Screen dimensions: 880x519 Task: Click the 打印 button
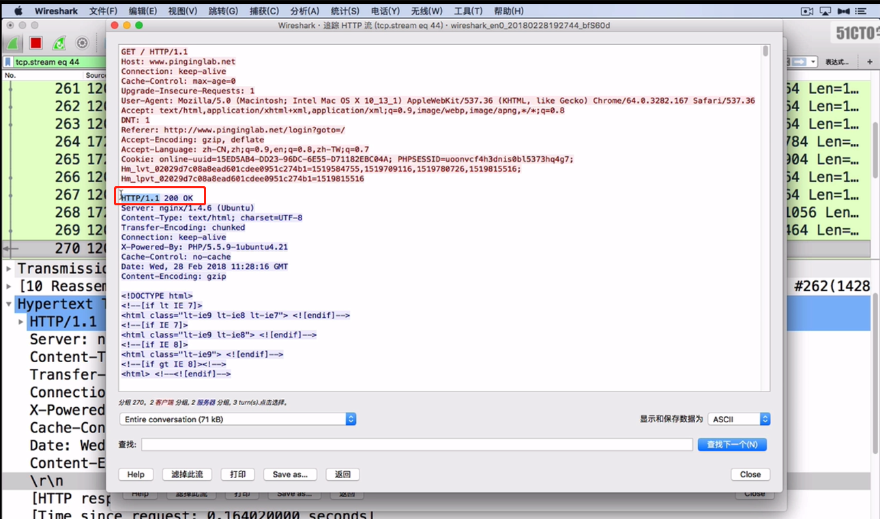tap(238, 475)
